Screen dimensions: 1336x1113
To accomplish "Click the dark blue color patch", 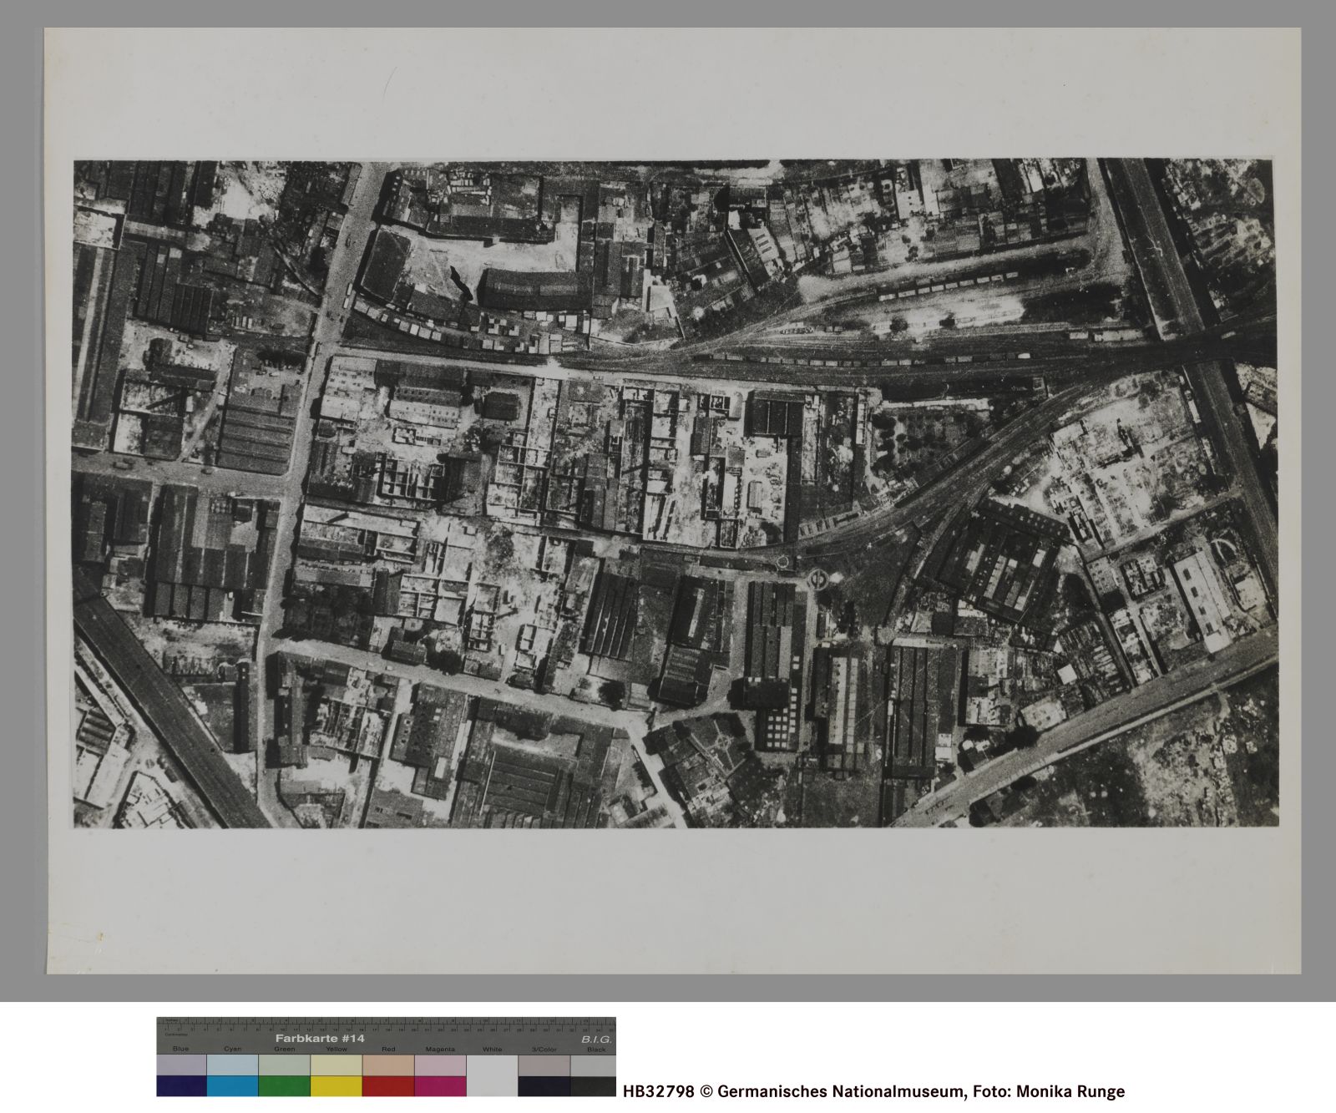I will 181,1085.
